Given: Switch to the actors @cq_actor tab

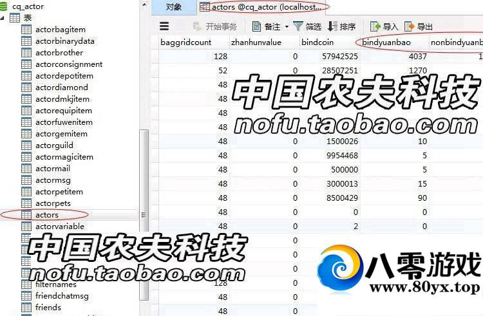Looking at the screenshot, I should click(261, 7).
